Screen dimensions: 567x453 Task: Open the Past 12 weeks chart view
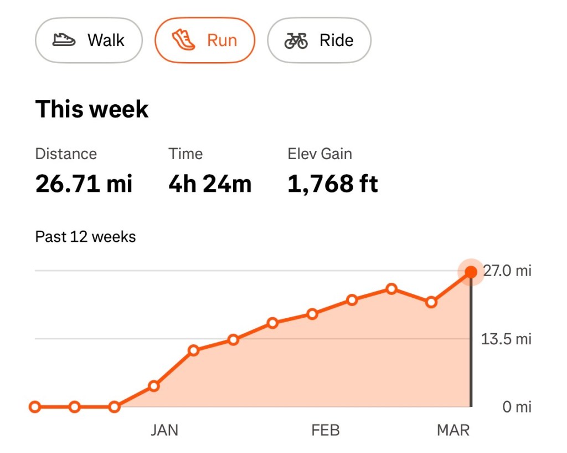point(85,236)
